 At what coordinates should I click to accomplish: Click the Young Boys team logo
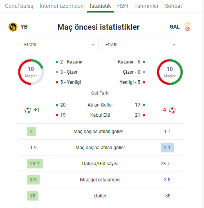[13, 27]
